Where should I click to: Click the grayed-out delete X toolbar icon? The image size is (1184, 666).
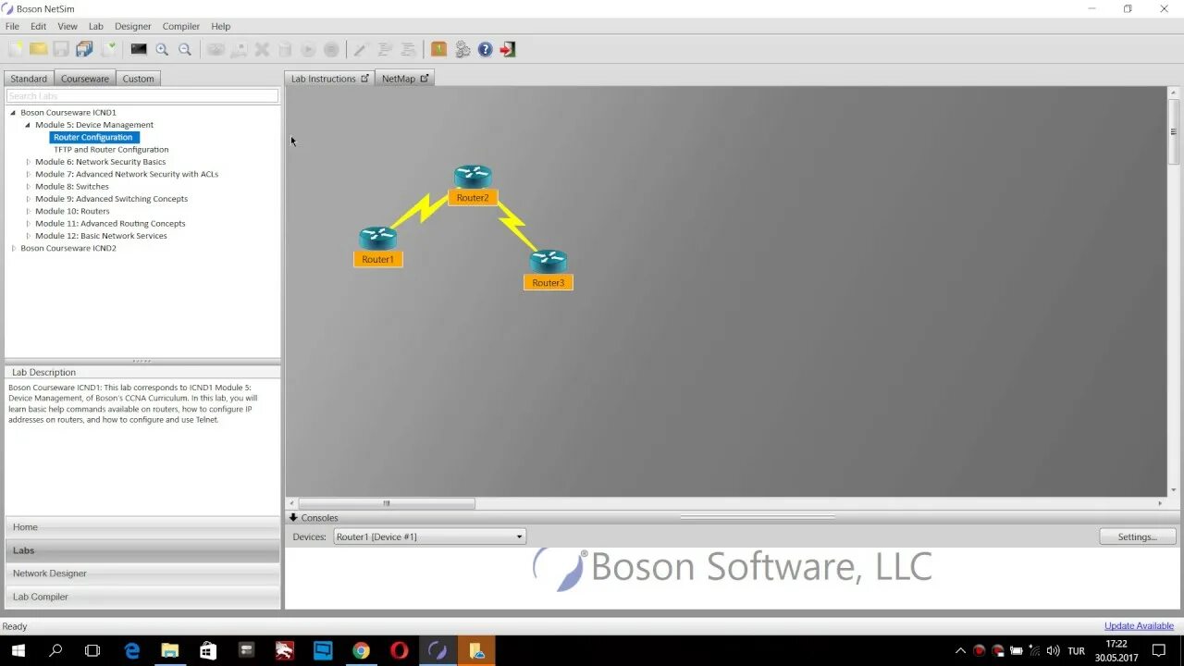262,49
